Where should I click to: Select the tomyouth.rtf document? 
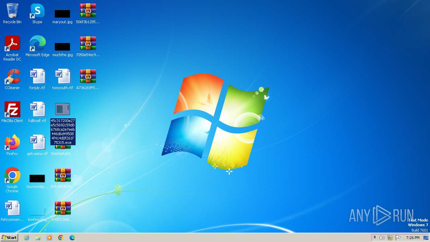tap(62, 79)
